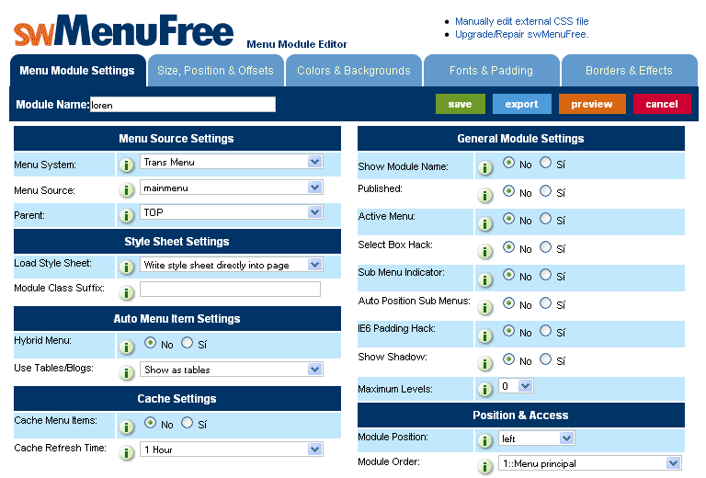Open the Maximum Levels dropdown

pyautogui.click(x=516, y=386)
